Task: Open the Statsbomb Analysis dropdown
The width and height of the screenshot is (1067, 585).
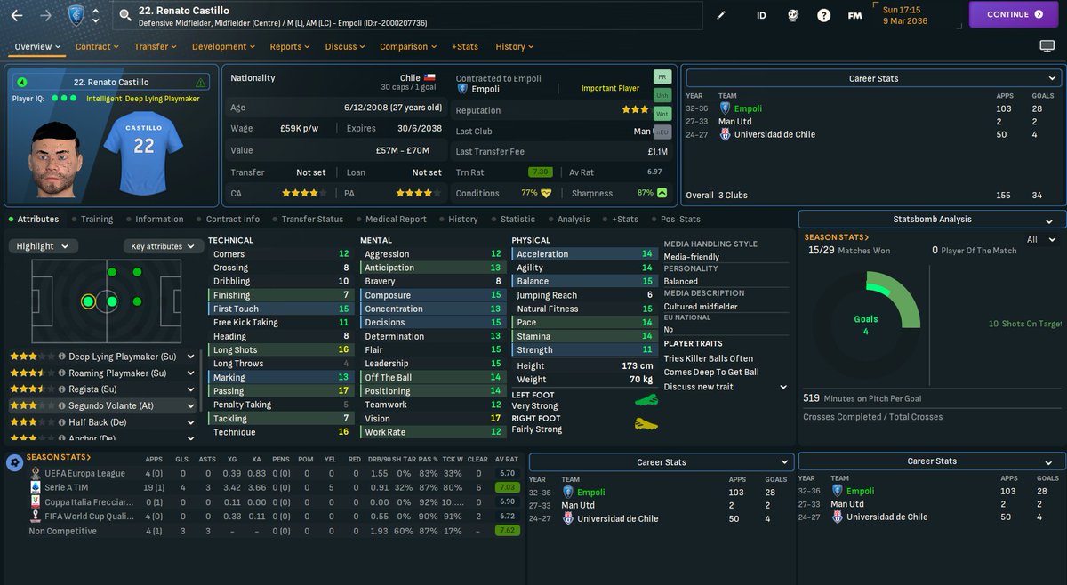Action: click(931, 219)
